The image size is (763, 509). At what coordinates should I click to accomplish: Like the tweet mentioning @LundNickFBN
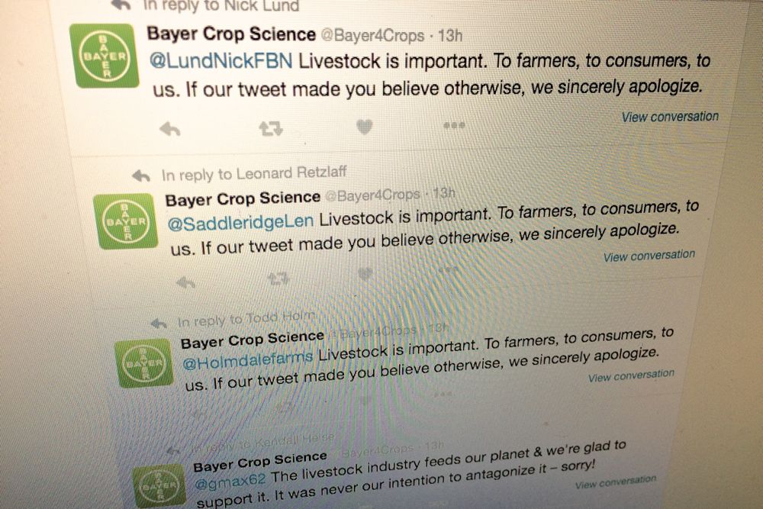coord(364,127)
